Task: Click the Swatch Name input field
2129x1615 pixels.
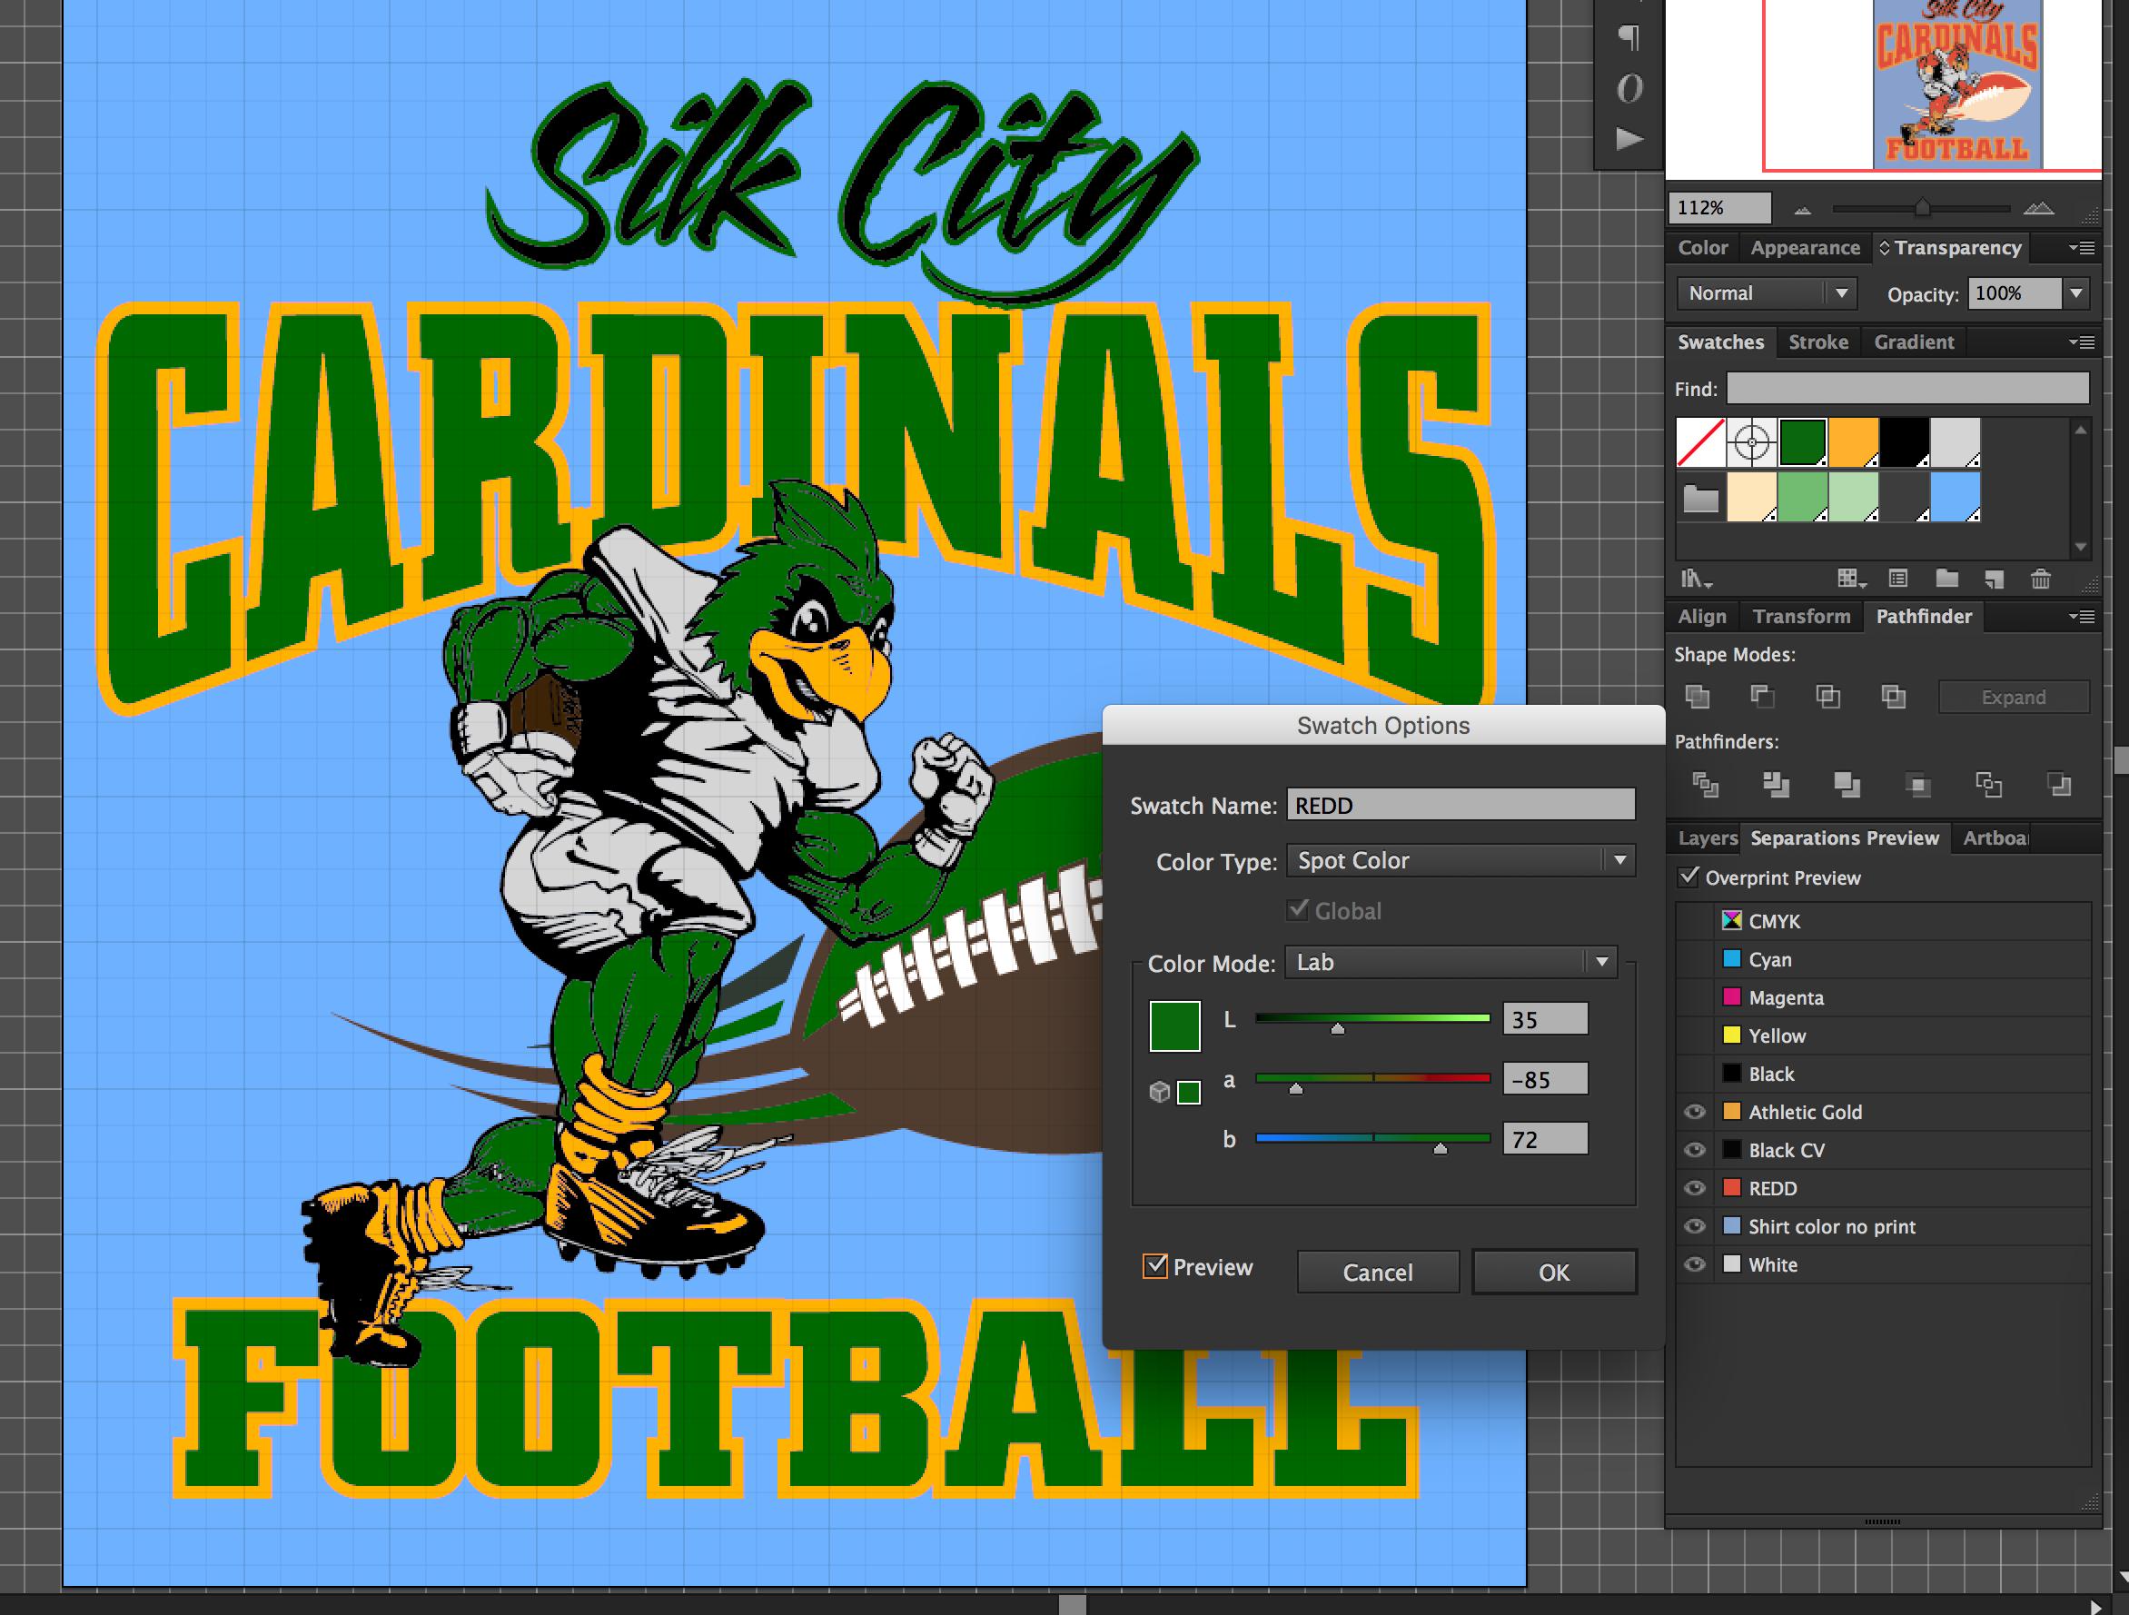Action: point(1461,805)
